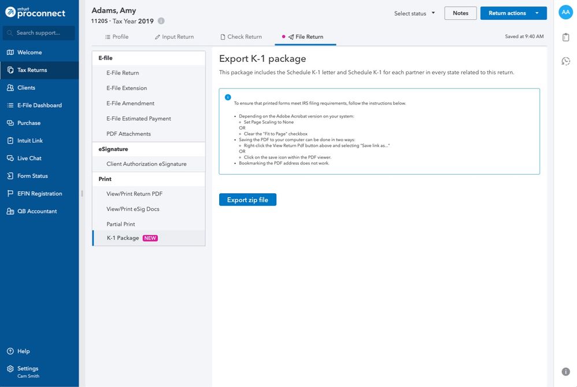Click the info icon next to Tax Year 2019
Viewport: 577px width, 387px height.
click(x=161, y=21)
